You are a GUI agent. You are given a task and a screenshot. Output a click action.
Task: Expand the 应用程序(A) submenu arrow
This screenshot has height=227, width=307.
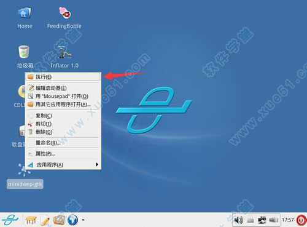[97, 164]
